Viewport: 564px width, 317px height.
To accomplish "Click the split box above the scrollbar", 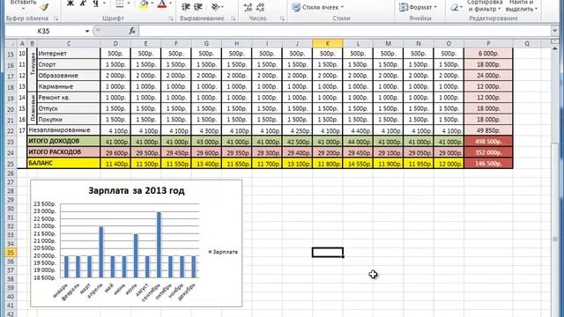I will click(555, 41).
